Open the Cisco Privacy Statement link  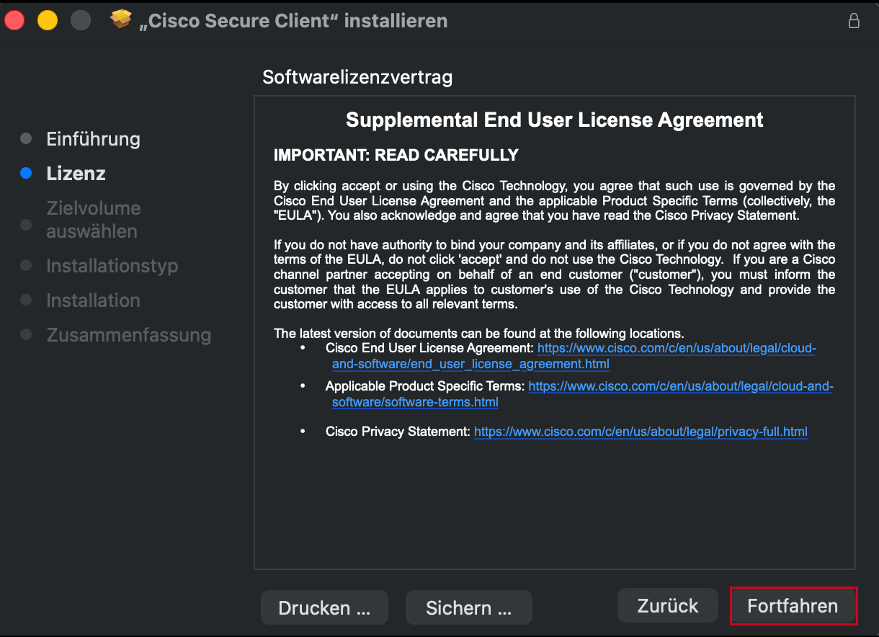(x=641, y=432)
